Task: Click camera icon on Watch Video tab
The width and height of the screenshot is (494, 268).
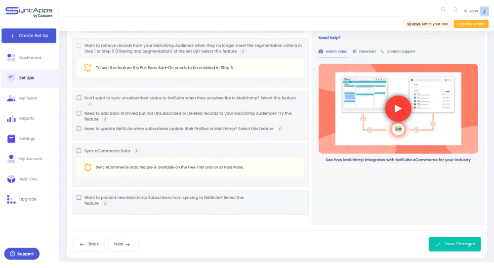Action: pos(321,51)
